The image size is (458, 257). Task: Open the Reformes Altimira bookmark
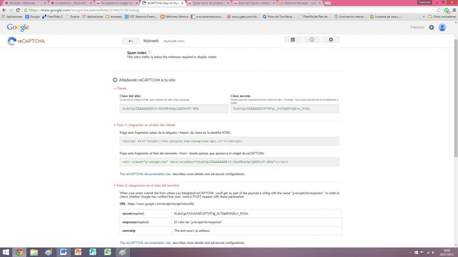coord(174,17)
